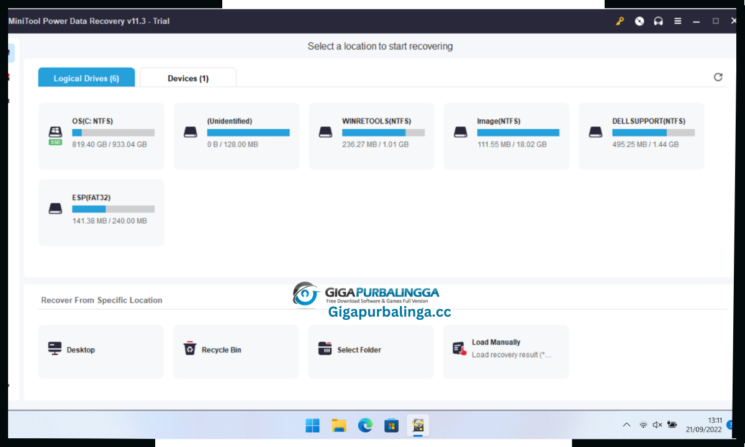The height and width of the screenshot is (447, 745).
Task: Open File Explorer from taskbar
Action: [338, 425]
